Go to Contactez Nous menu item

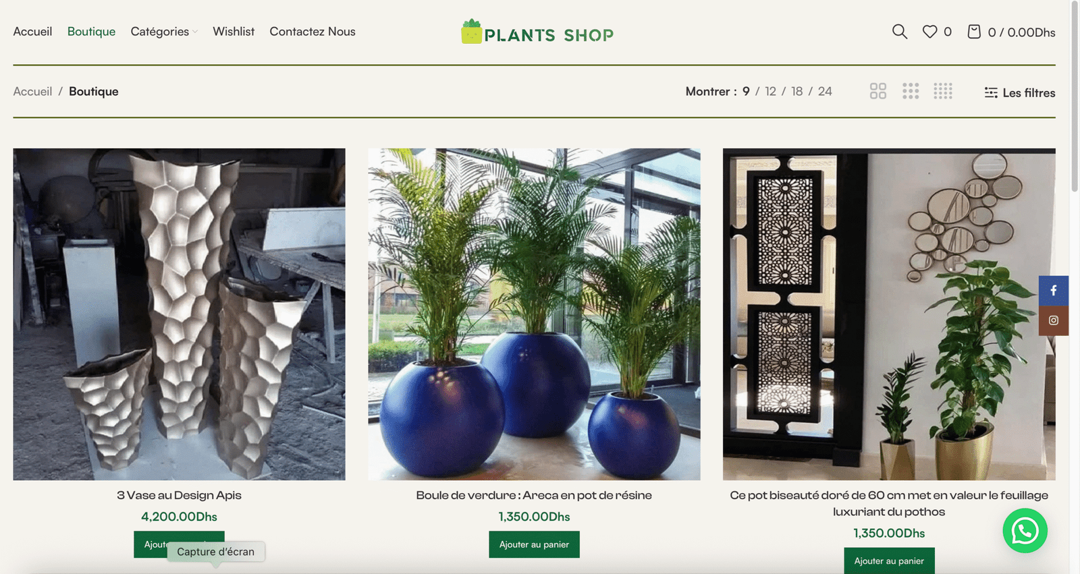(x=313, y=32)
